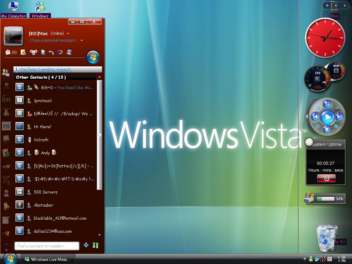Open the pending request link
Image resolution: width=352 pixels, height=264 pixels.
[46, 69]
